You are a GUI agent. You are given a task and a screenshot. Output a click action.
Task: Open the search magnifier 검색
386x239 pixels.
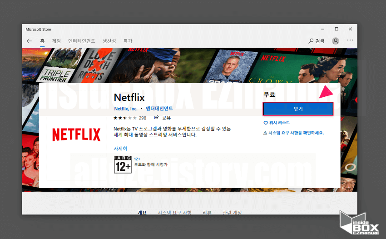pos(317,41)
